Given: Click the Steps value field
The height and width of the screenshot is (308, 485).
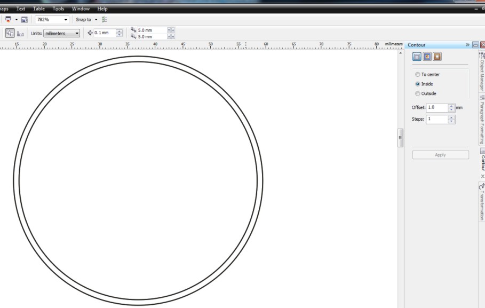Looking at the screenshot, I should pyautogui.click(x=437, y=119).
